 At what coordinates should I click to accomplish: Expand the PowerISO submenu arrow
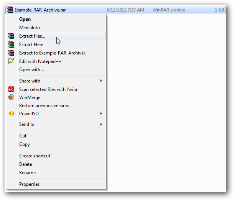click(101, 114)
